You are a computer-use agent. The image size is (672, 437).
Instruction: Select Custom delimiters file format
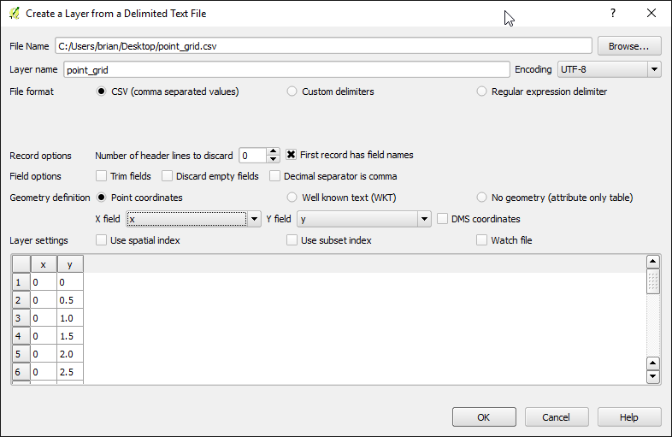292,92
